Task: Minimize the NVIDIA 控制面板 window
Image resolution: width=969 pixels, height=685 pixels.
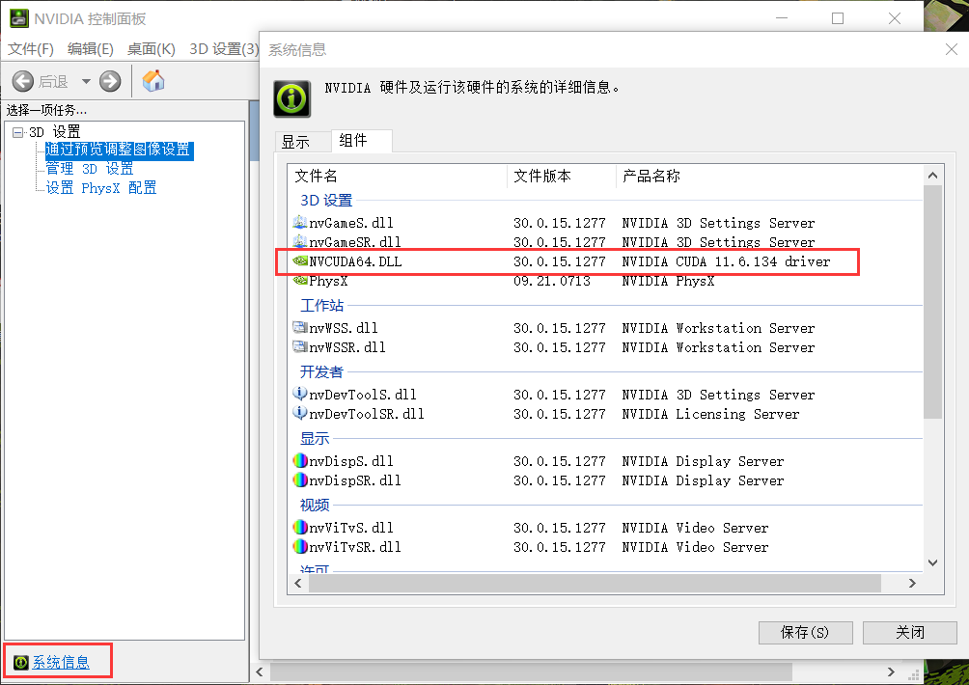Action: coord(782,18)
